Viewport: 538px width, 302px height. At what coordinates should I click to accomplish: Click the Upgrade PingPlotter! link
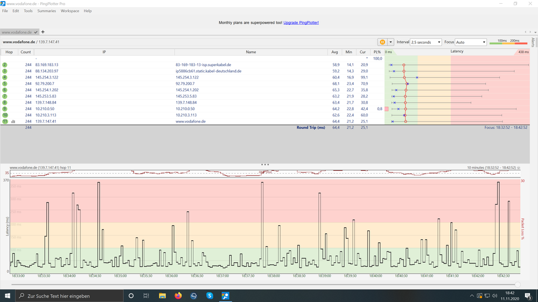point(301,23)
